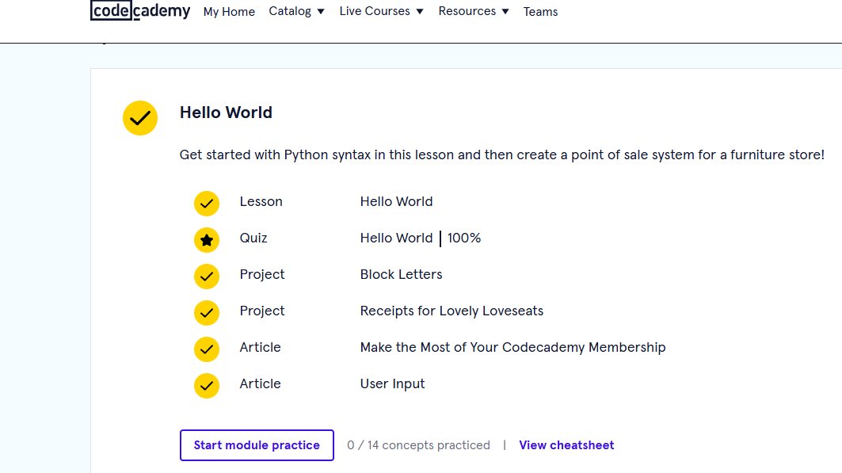Click the checkmark icon beside Lesson Hello World
This screenshot has width=842, height=473.
(207, 204)
